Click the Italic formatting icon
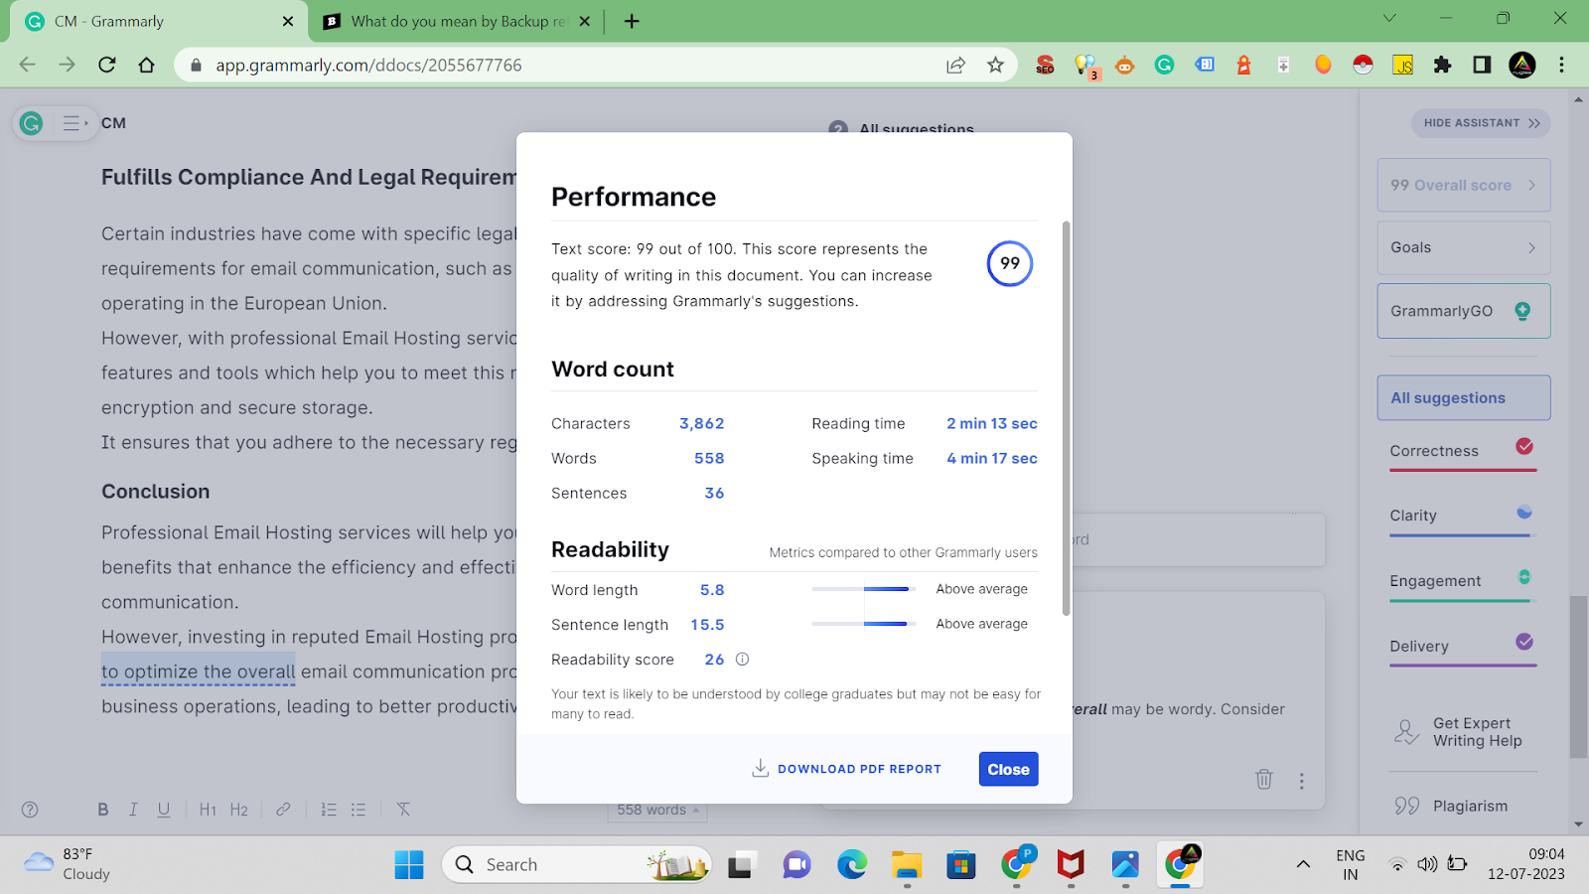Image resolution: width=1589 pixels, height=894 pixels. coord(133,810)
